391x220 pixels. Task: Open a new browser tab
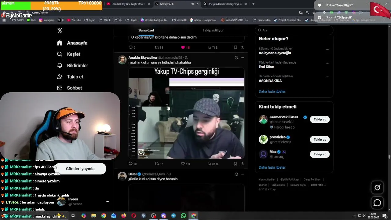[253, 4]
